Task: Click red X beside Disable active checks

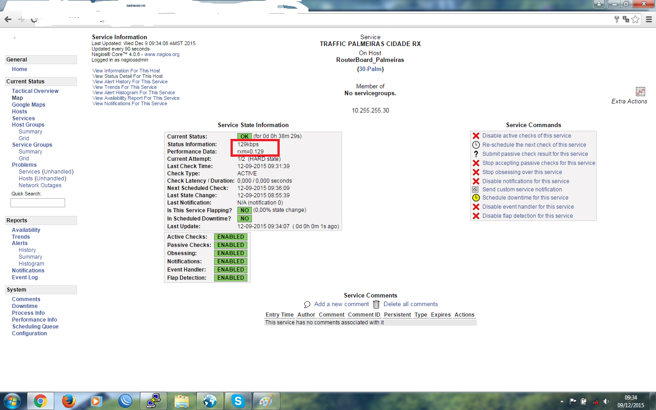Action: coord(476,136)
